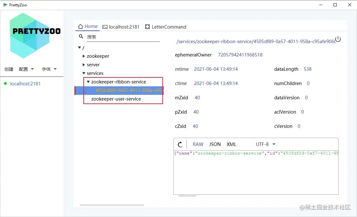Click the 创建 button
This screenshot has height=217, width=357.
pos(9,69)
